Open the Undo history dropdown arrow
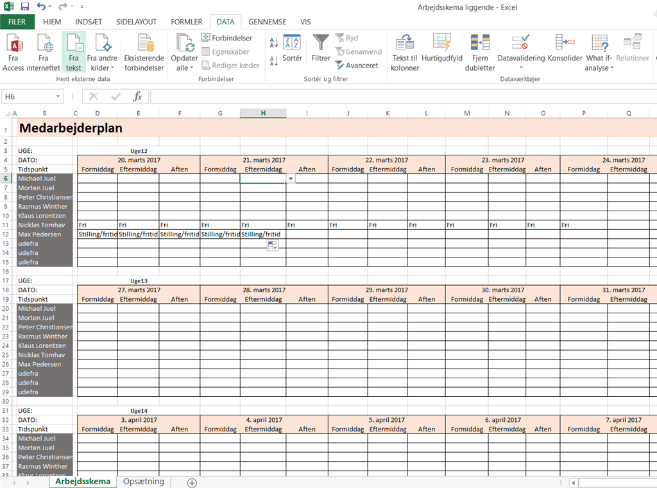 tap(50, 6)
